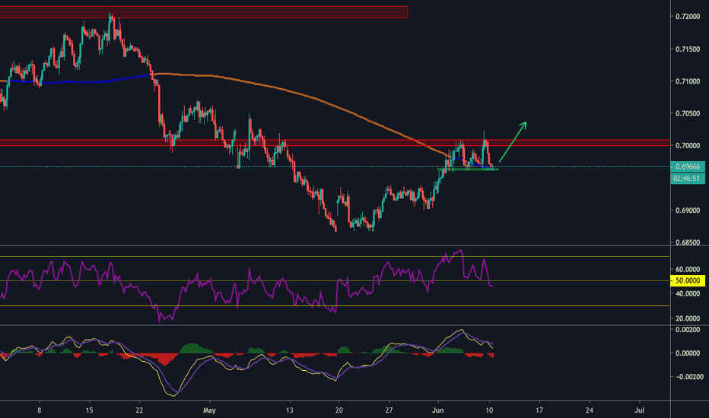This screenshot has width=709, height=418.
Task: Click the May label on time axis
Action: click(209, 410)
